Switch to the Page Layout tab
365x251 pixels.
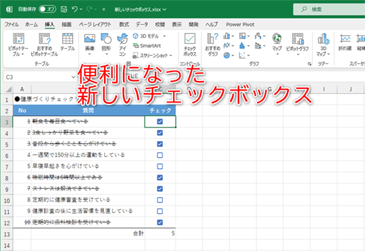(x=95, y=24)
